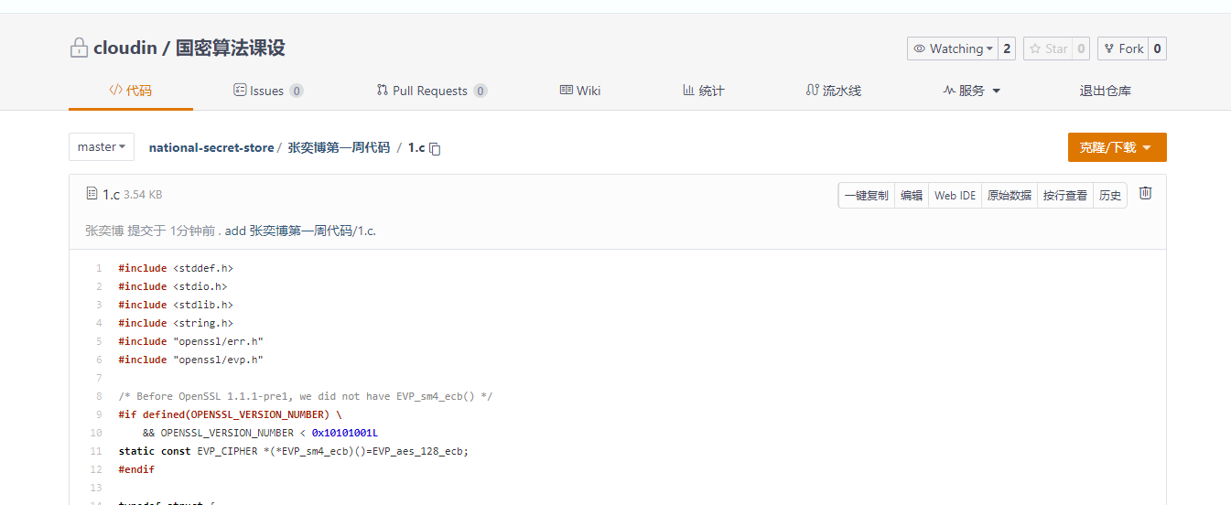Go to the Wiki tab

tap(580, 91)
